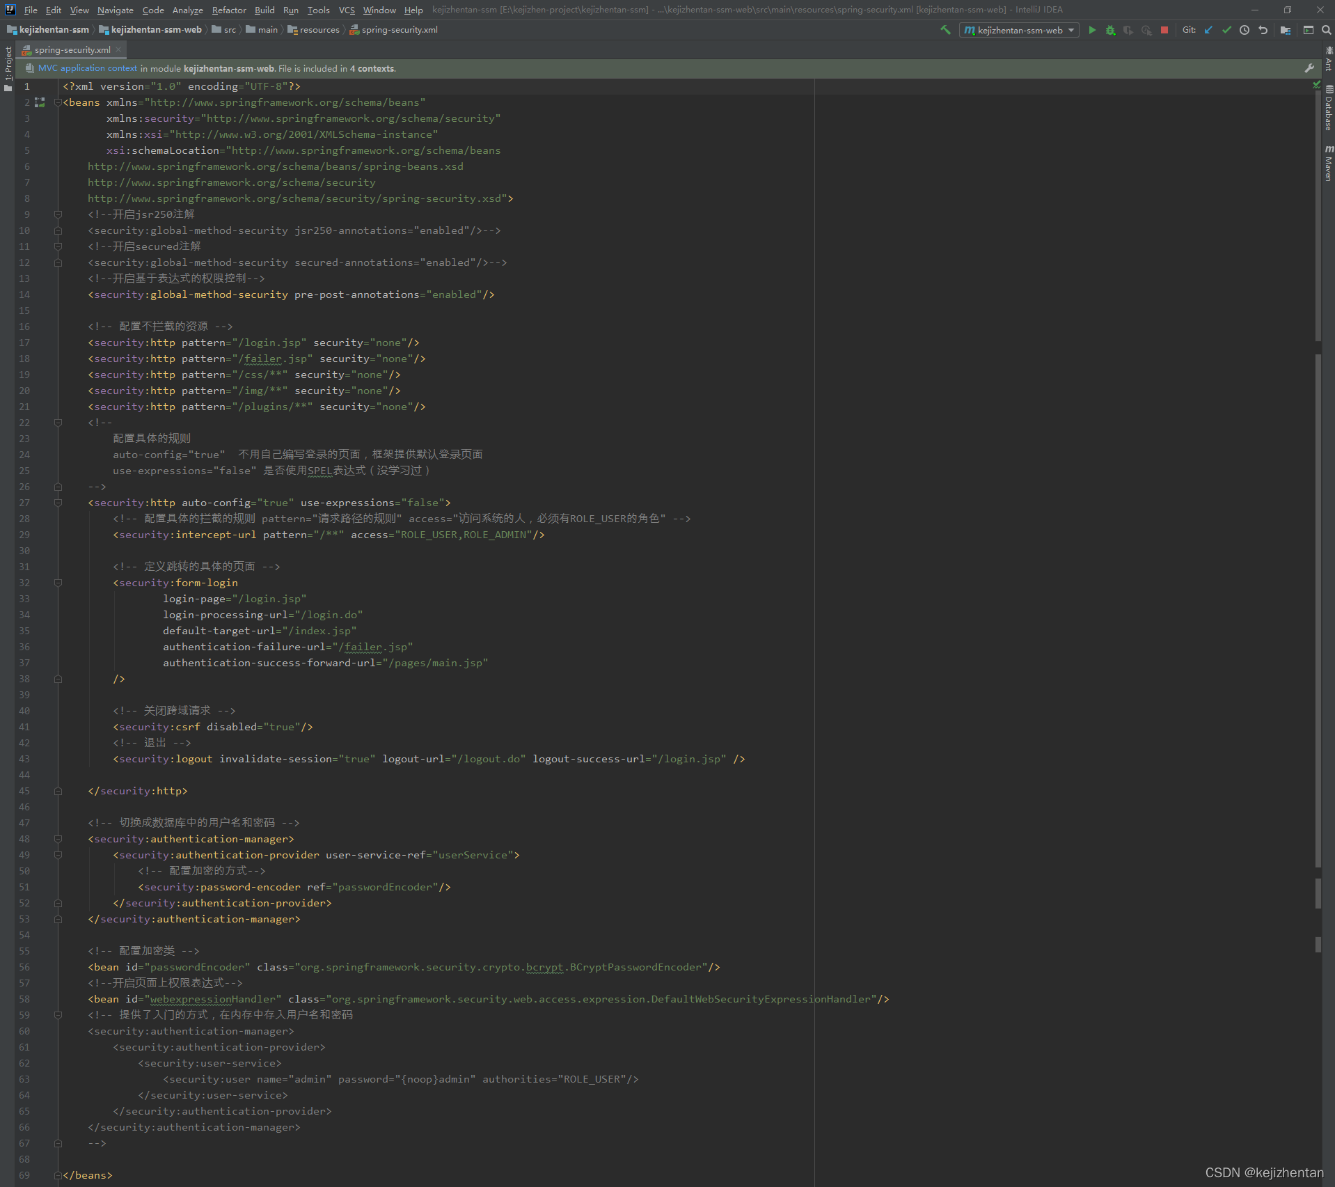Screen dimensions: 1335x1187
Task: Click spring-security.xml in the breadcrumb bar
Action: pyautogui.click(x=394, y=30)
